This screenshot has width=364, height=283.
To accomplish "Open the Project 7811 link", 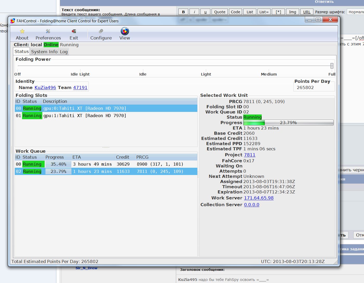I will (x=250, y=155).
